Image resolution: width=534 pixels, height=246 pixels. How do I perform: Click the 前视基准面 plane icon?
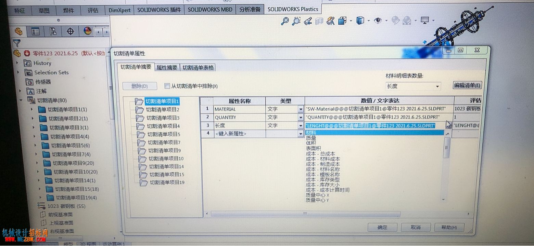[x=43, y=215]
